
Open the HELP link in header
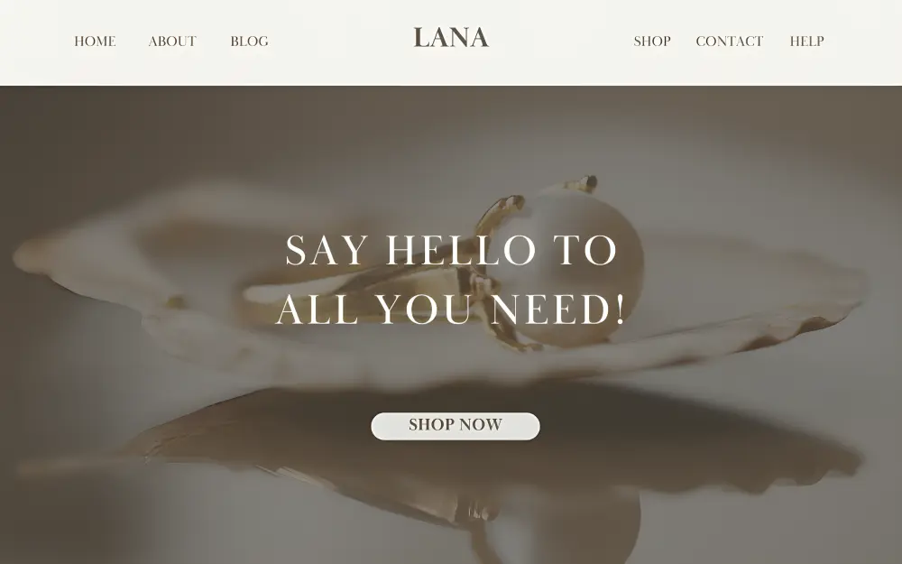[x=806, y=42]
